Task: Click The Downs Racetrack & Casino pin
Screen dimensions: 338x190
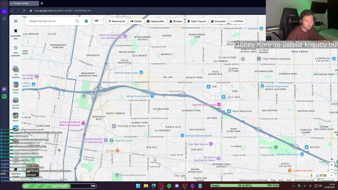Action: coord(218,158)
